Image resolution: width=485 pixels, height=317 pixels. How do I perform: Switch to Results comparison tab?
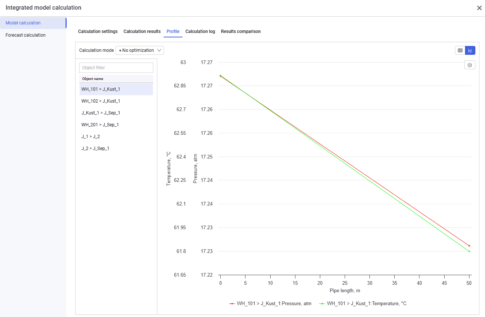241,31
